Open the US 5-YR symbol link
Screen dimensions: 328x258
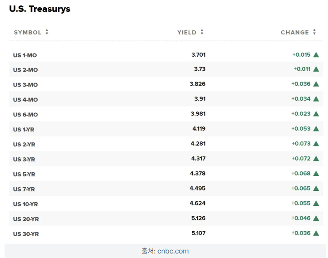24,174
